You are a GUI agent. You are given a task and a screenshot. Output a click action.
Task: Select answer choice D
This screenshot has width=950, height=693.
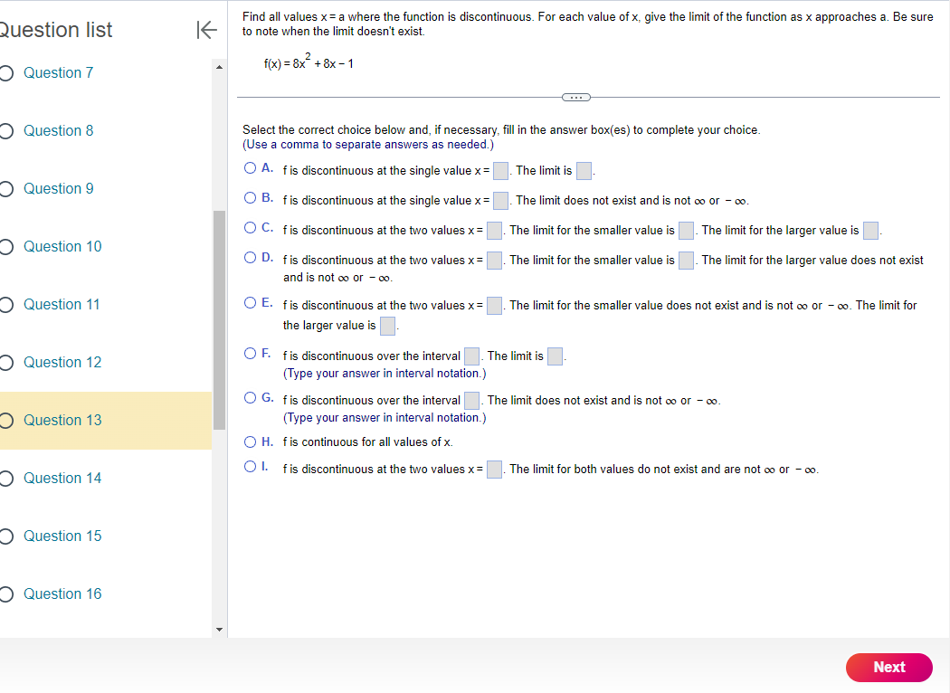point(250,258)
